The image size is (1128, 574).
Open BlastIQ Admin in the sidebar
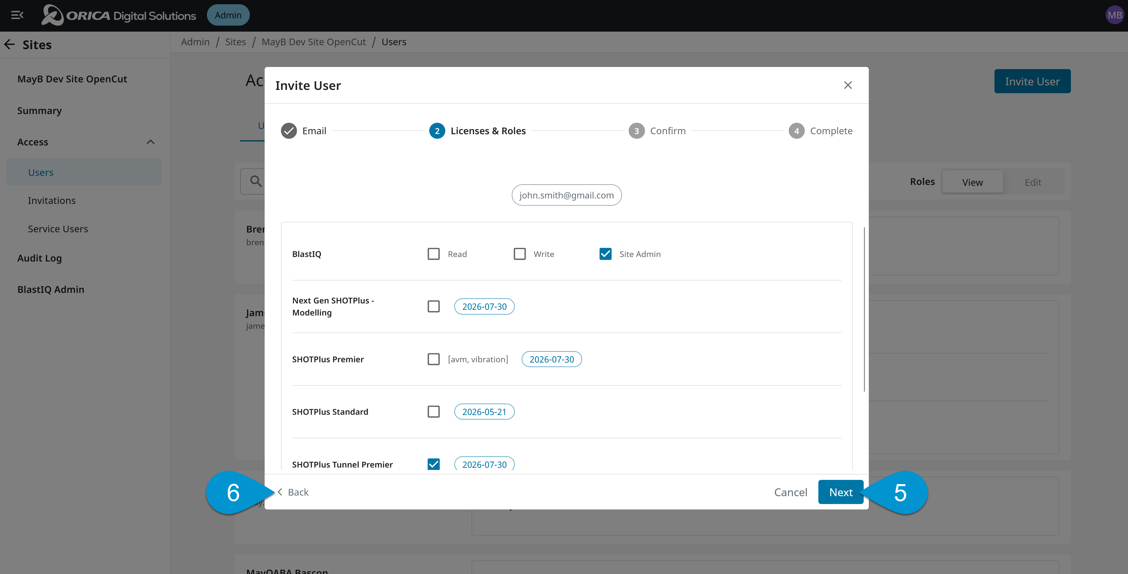(x=51, y=289)
